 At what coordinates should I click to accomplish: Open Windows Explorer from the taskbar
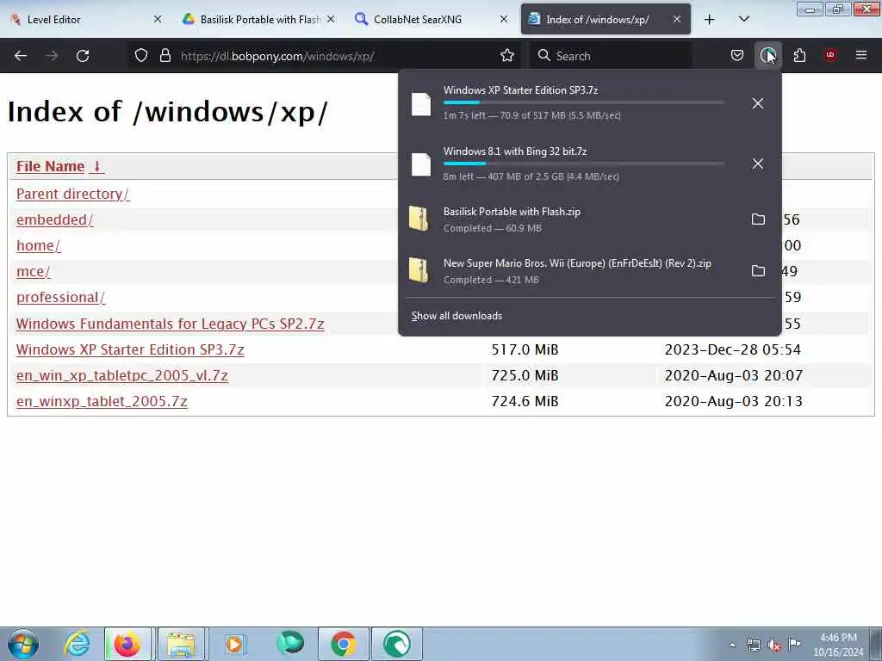[181, 644]
